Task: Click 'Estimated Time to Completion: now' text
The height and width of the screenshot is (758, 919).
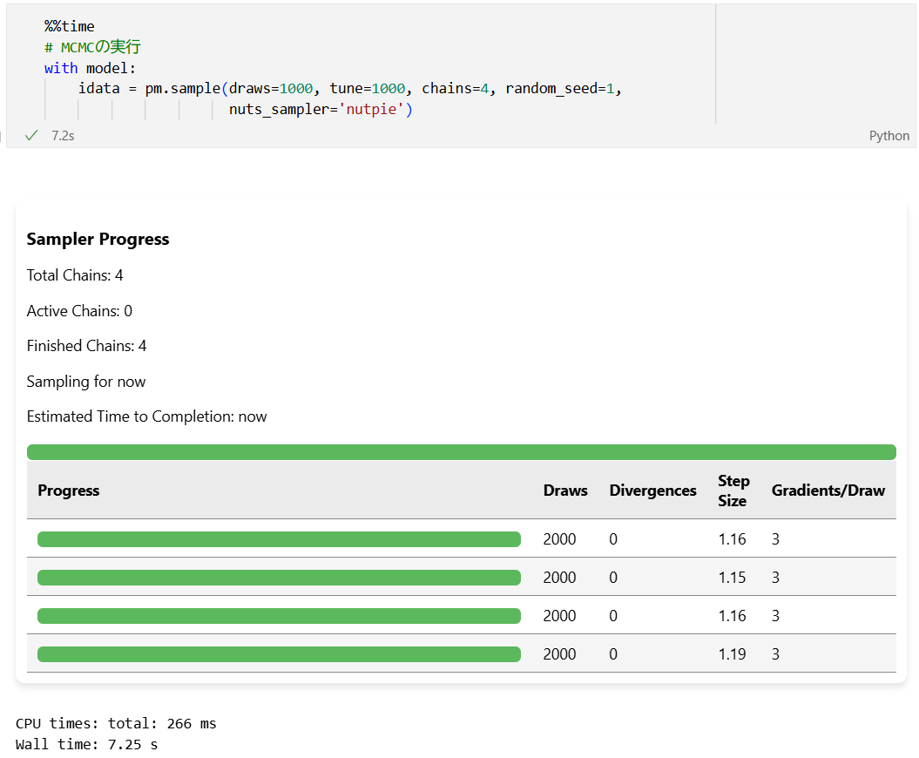Action: pyautogui.click(x=146, y=416)
